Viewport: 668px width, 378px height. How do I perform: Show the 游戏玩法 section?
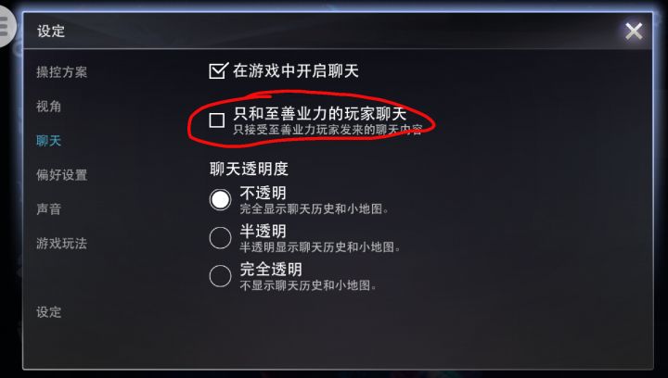pyautogui.click(x=62, y=244)
